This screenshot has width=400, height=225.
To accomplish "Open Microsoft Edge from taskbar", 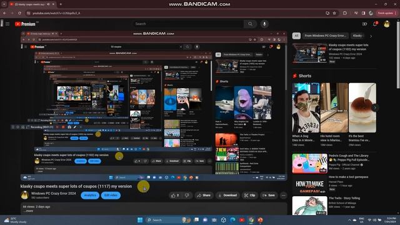I will tap(232, 220).
